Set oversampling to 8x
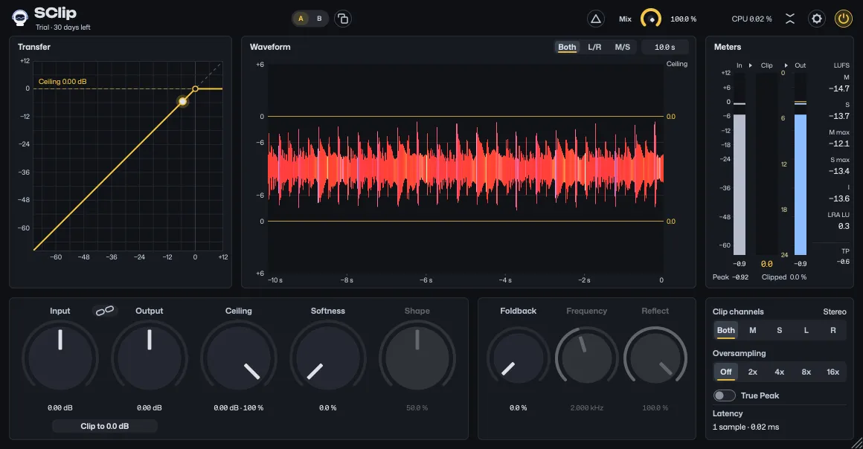863x449 pixels. click(x=806, y=372)
